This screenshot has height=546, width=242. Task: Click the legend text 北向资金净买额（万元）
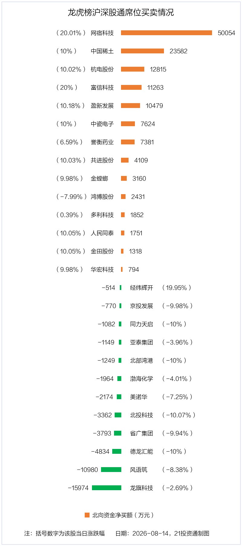(x=123, y=515)
